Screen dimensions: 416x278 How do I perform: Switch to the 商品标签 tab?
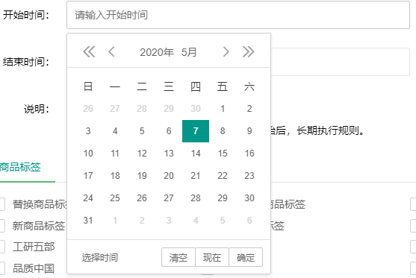tap(20, 168)
